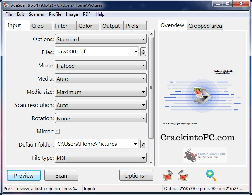
Task: Click the rotate right image icon
Action: (183, 175)
